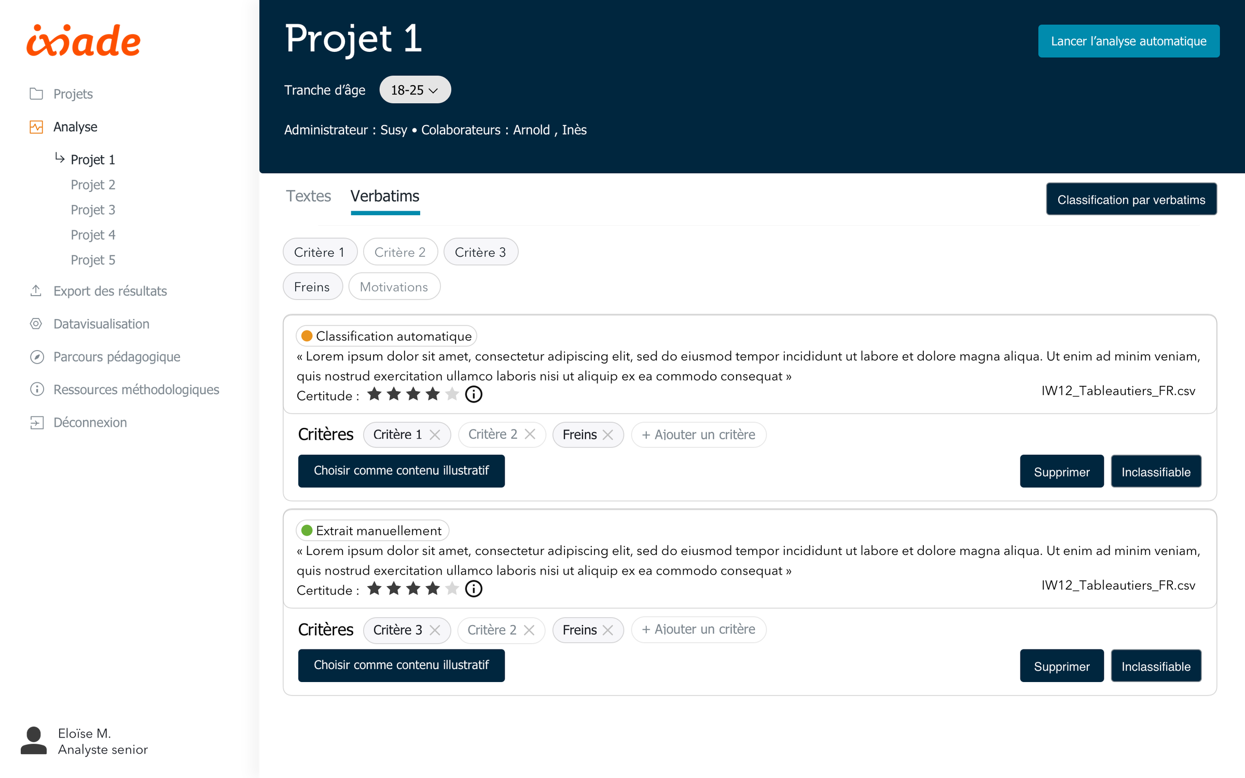Remove Freins tag from second verbatim
This screenshot has height=778, width=1245.
(x=608, y=630)
